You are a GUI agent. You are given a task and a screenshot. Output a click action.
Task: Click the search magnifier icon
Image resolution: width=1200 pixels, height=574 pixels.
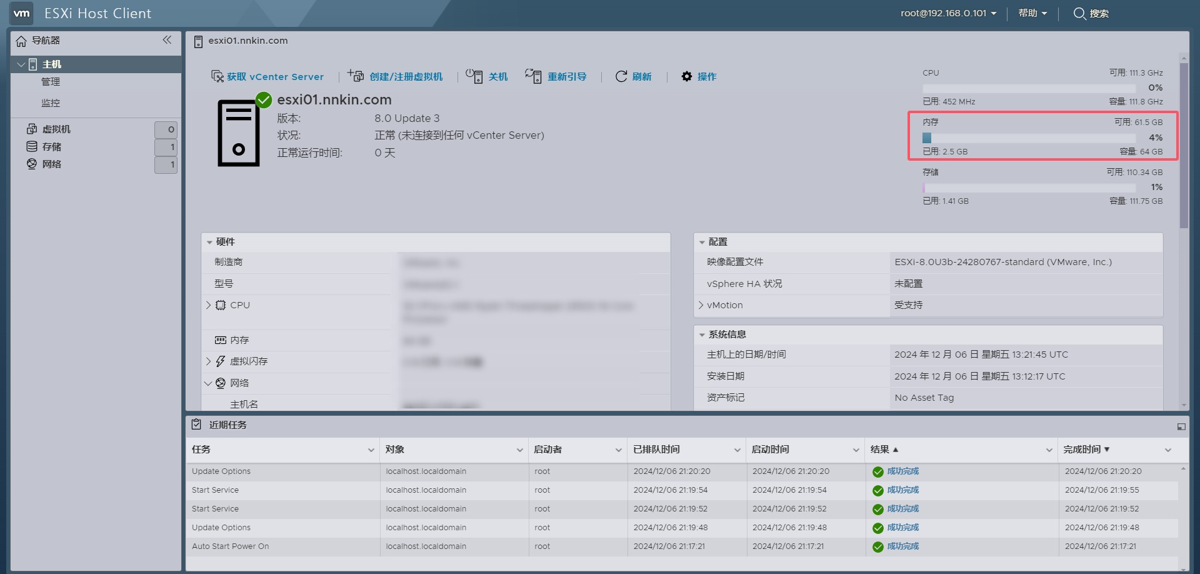click(x=1079, y=13)
